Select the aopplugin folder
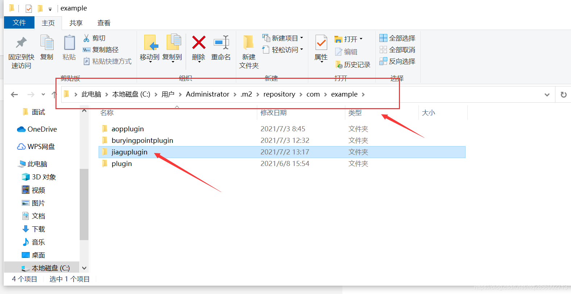The height and width of the screenshot is (294, 571). point(128,129)
